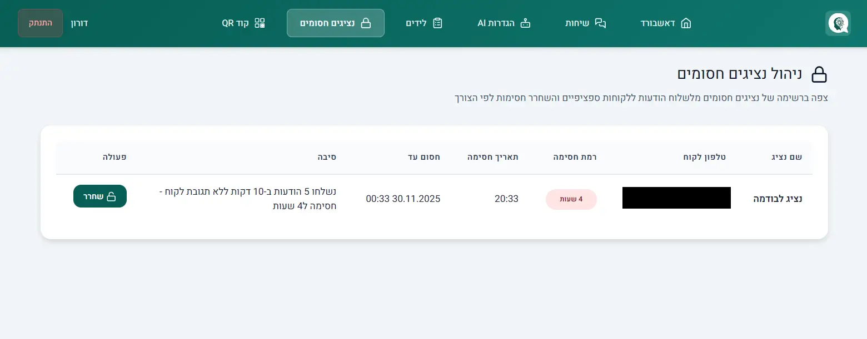Viewport: 867px width, 339px height.
Task: Select the padlock icon on נציגים חסומים tab
Action: pos(366,23)
